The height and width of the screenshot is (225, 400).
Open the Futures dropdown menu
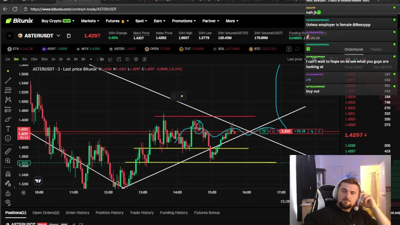117,21
